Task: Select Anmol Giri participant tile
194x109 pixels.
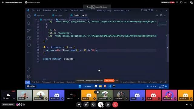Action: [x=57, y=95]
